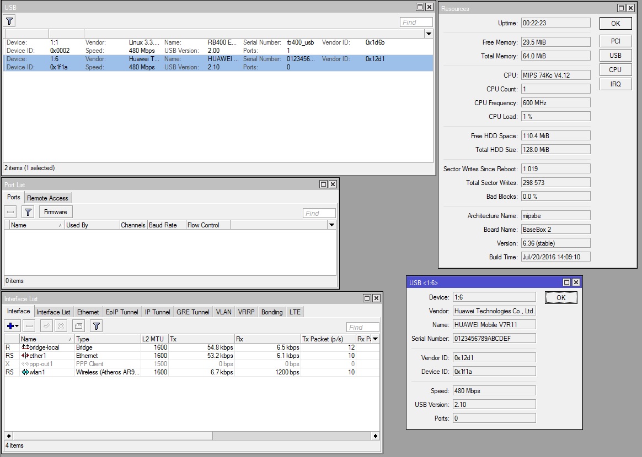Image resolution: width=642 pixels, height=457 pixels.
Task: Switch to the Remote Access tab
Action: [x=47, y=198]
